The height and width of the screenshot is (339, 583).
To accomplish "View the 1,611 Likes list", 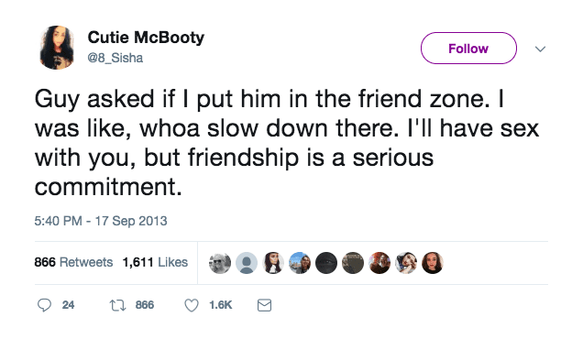I will (x=155, y=262).
